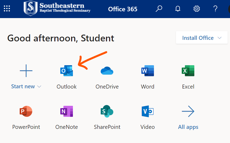The width and height of the screenshot is (230, 143).
Task: Open the All apps link text
Action: (188, 127)
